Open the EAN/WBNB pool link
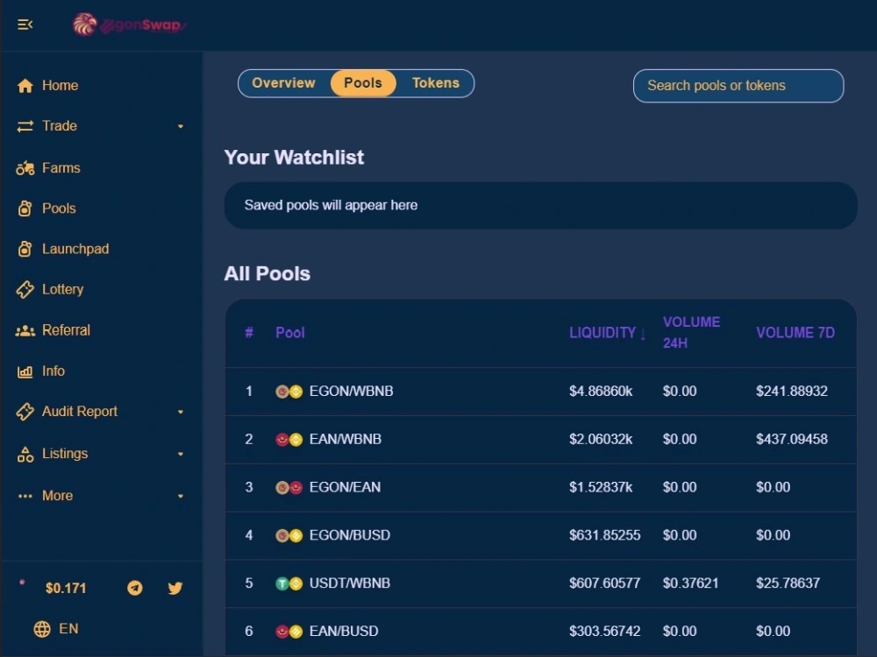Viewport: 877px width, 657px height. [345, 439]
